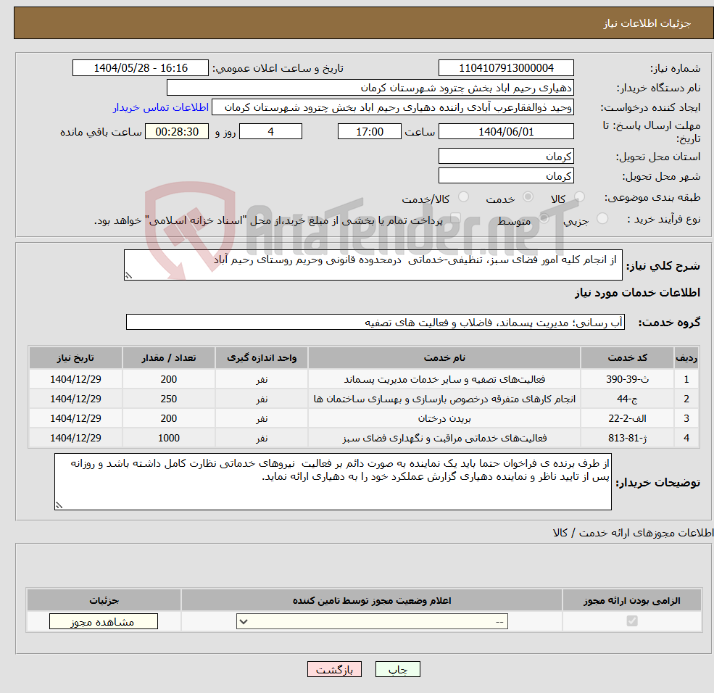Click the resize handle of the buyer explanations box
This screenshot has width=714, height=693.
[59, 505]
